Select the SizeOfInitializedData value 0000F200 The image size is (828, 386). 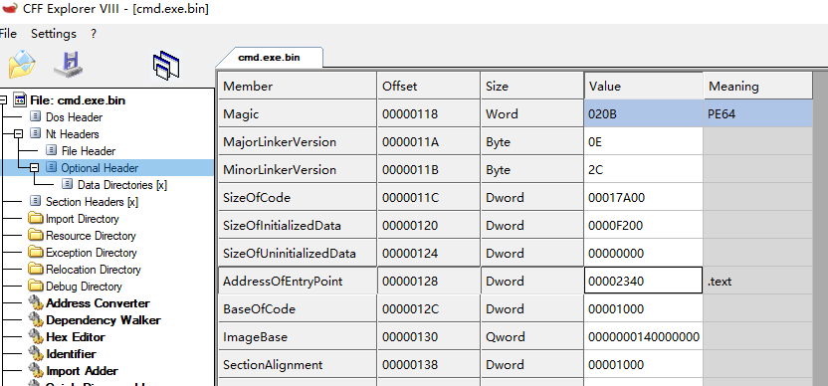point(643,226)
